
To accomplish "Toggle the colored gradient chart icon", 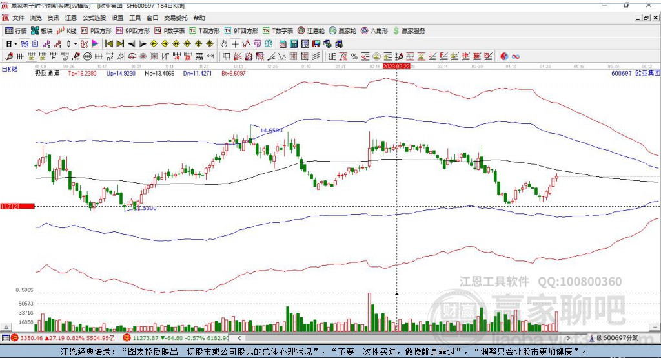I will (x=96, y=44).
